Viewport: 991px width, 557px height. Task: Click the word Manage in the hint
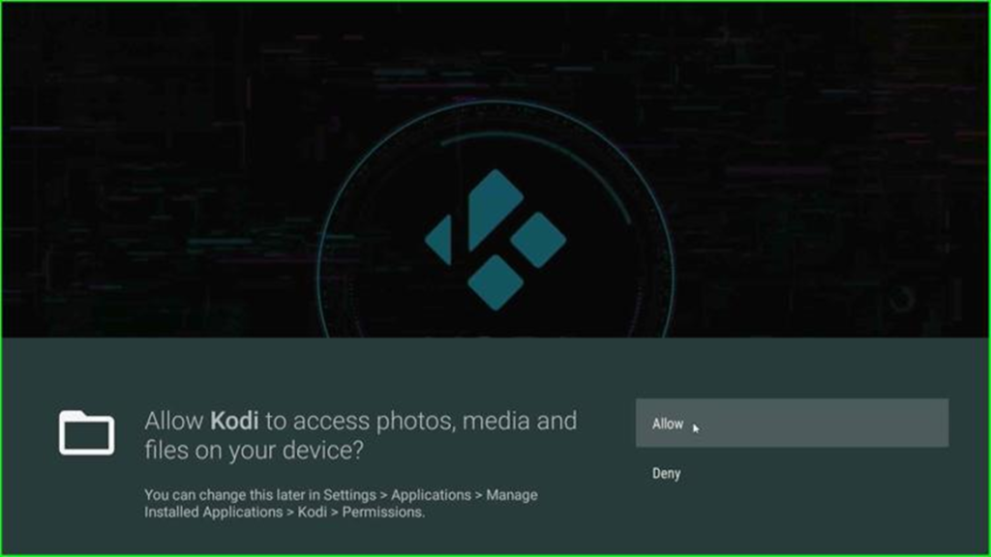coord(512,495)
